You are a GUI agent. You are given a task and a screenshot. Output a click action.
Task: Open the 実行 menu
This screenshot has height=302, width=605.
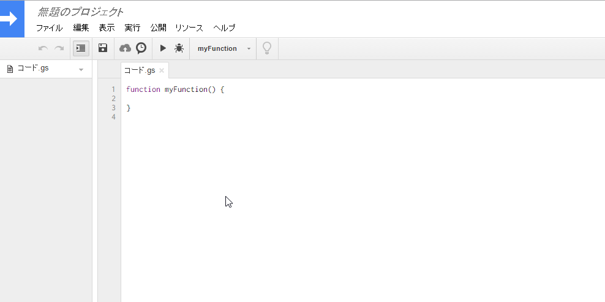tap(132, 28)
